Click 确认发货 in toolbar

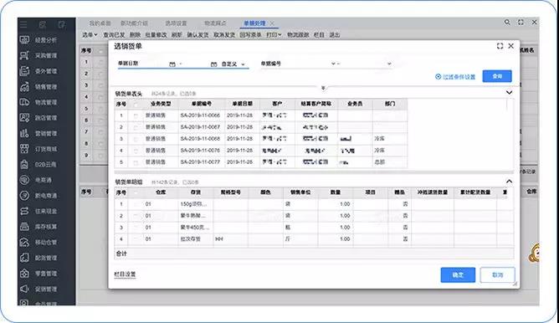[197, 35]
